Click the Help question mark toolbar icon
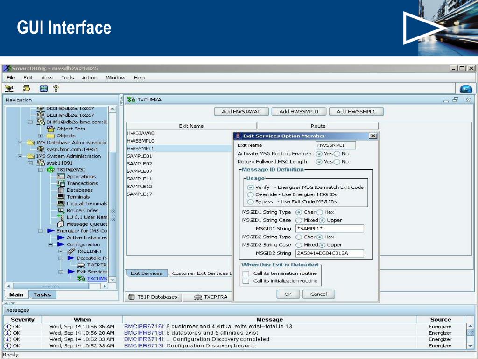 click(x=56, y=88)
